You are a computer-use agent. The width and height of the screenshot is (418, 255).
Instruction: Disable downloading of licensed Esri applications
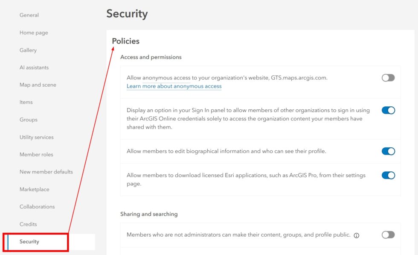click(x=388, y=175)
